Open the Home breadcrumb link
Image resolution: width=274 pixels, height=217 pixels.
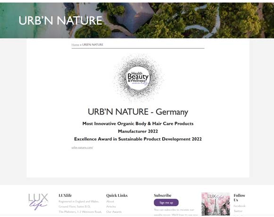(75, 45)
